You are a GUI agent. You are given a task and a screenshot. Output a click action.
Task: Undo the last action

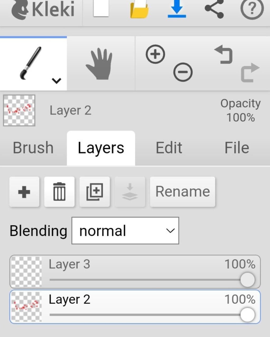pyautogui.click(x=224, y=54)
